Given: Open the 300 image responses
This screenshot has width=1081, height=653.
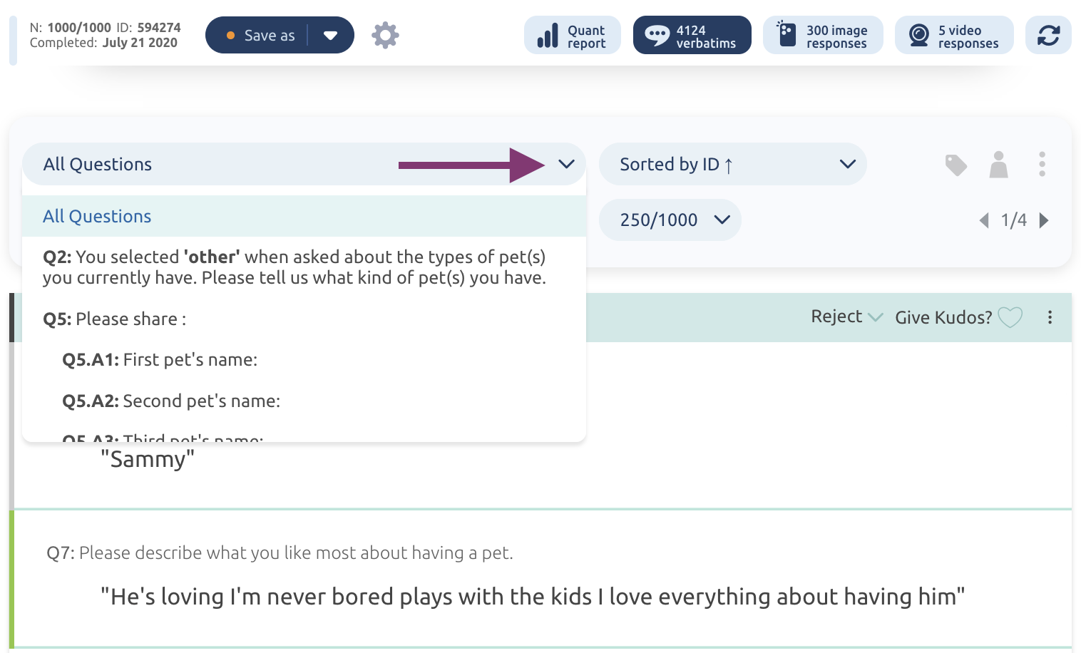Looking at the screenshot, I should pos(823,35).
